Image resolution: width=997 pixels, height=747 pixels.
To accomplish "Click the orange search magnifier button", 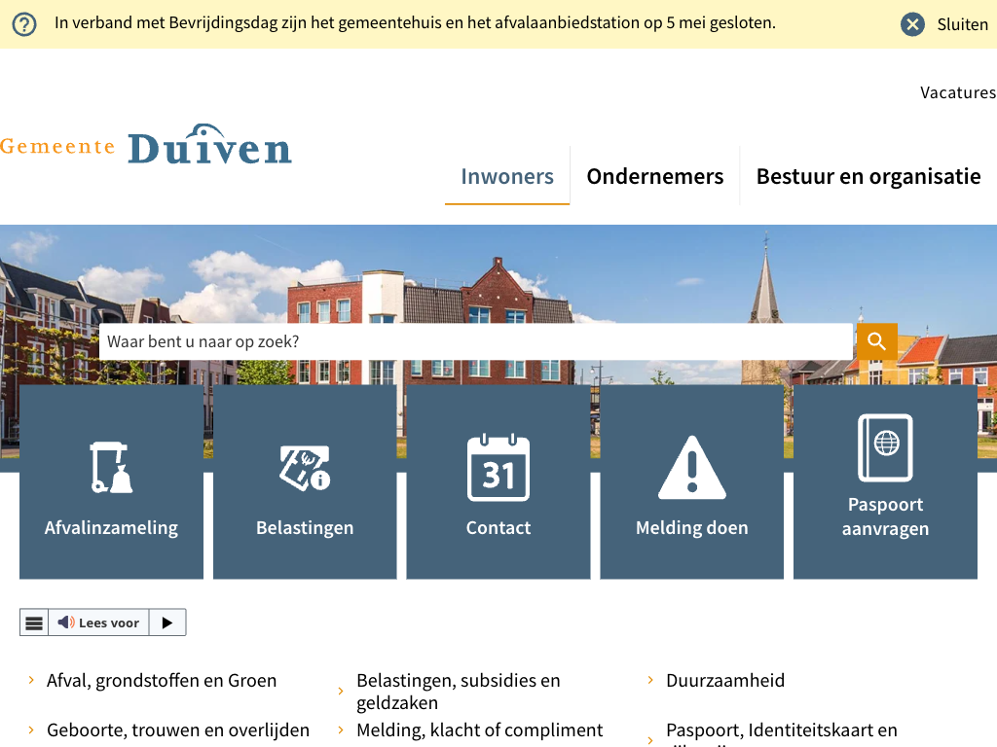I will pyautogui.click(x=876, y=341).
